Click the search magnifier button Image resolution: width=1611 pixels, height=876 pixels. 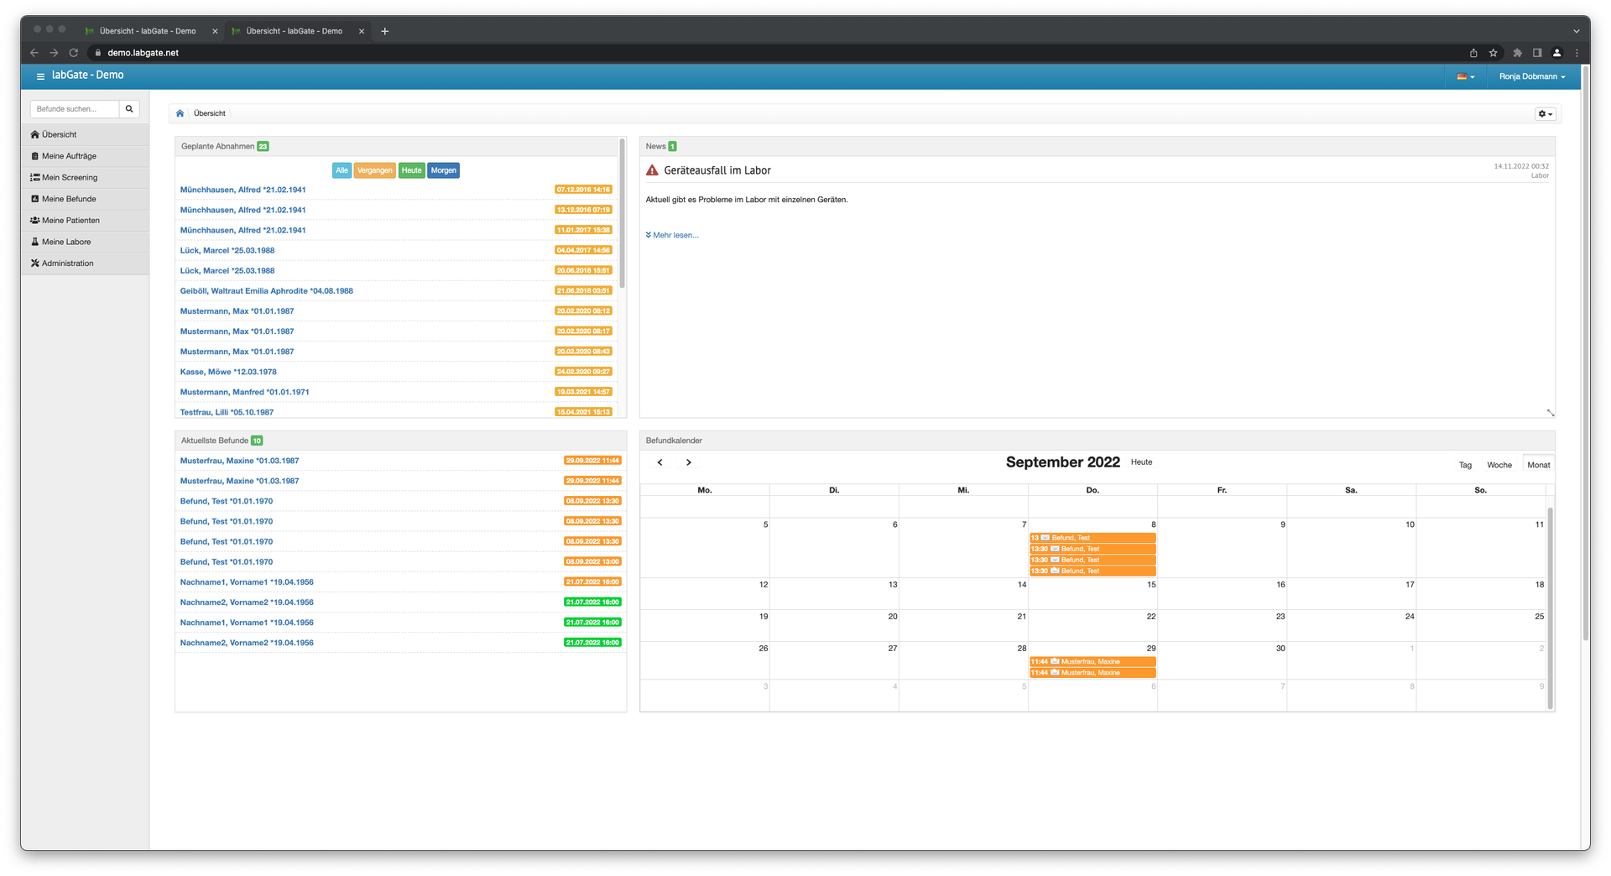129,109
